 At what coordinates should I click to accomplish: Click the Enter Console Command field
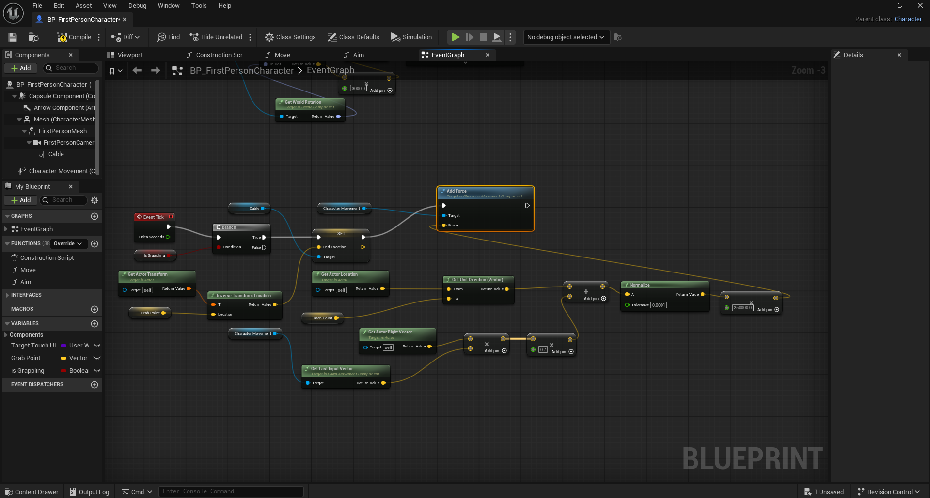pyautogui.click(x=231, y=492)
